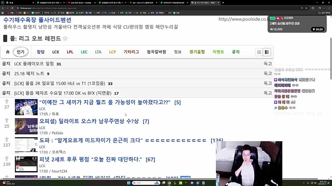Select LCK category tab
Viewport: 332px width, 186px height.
[56, 52]
